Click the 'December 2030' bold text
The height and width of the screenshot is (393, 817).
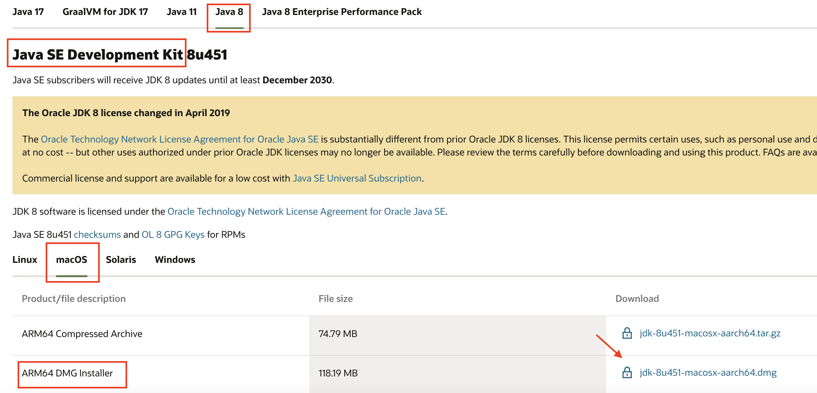coord(297,80)
